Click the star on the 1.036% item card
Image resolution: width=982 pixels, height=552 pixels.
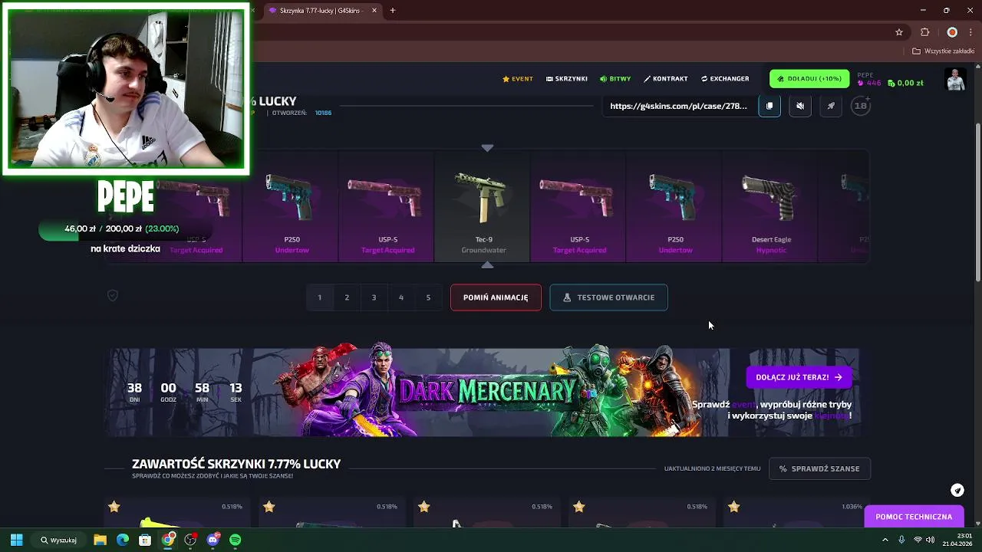click(x=734, y=507)
